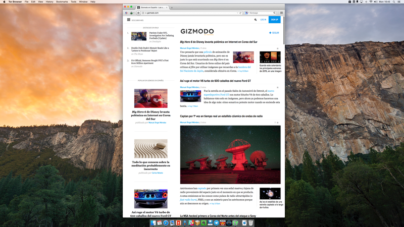Open the Tor Browser menu bar item
Viewport: 404px width, 227px height.
click(x=15, y=2)
